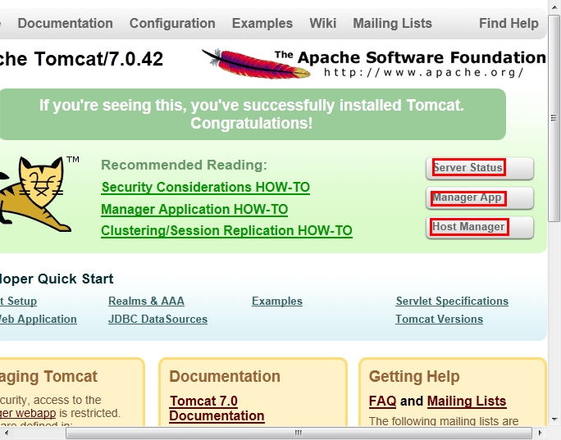Follow the JDBC DataSources link
This screenshot has height=440, width=561.
point(157,319)
